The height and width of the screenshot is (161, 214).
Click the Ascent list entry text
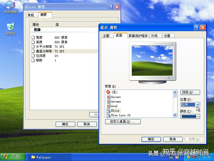pyautogui.click(x=116, y=97)
